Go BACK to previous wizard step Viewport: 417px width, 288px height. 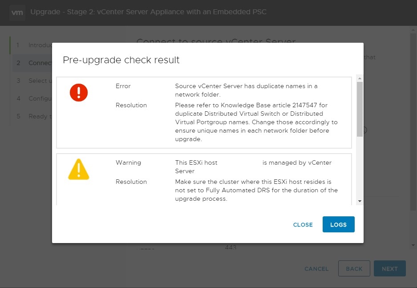pos(354,269)
